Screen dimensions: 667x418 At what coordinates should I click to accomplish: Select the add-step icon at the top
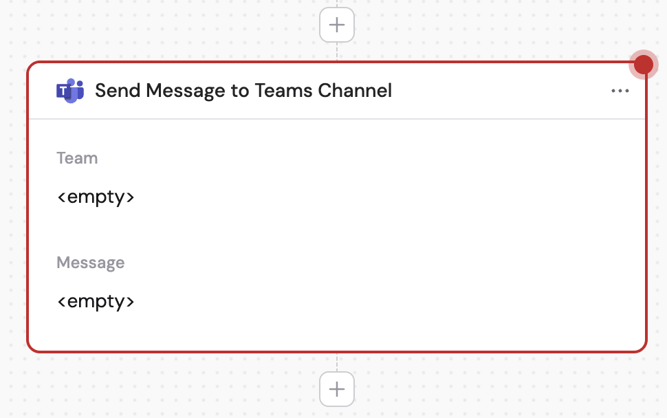tap(336, 24)
